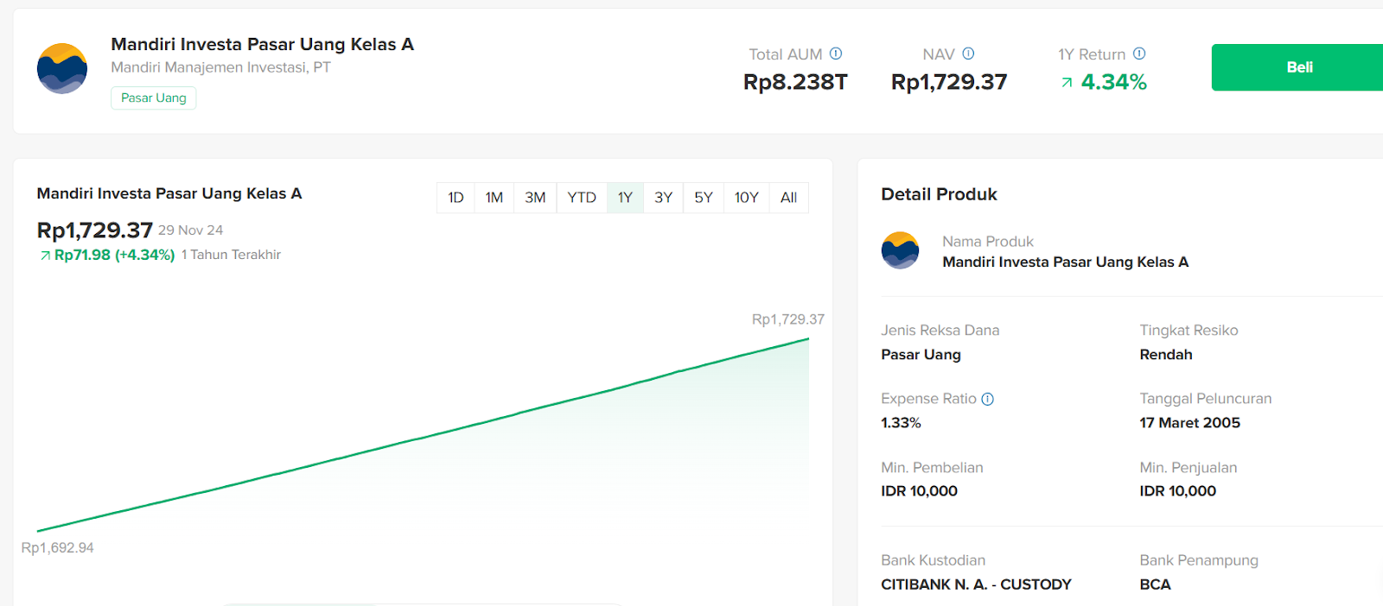Click the Rp71.98 (+4.34%) change text
Screen dimensions: 1383x606
pyautogui.click(x=115, y=255)
